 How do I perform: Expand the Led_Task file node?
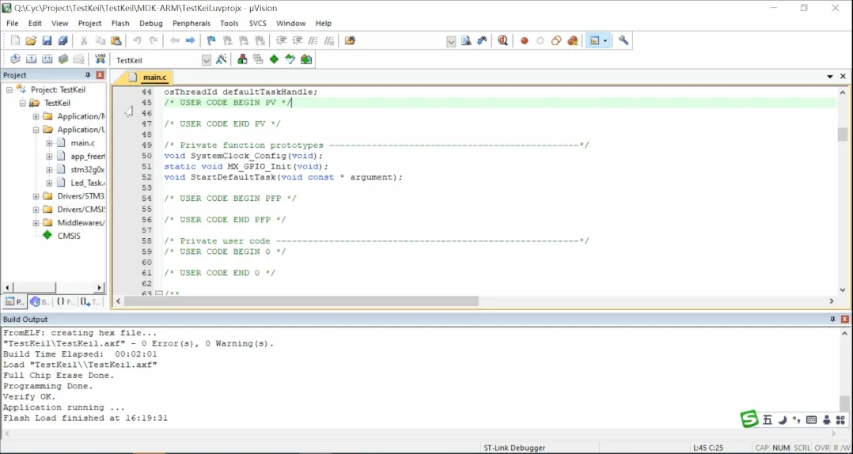[x=49, y=183]
